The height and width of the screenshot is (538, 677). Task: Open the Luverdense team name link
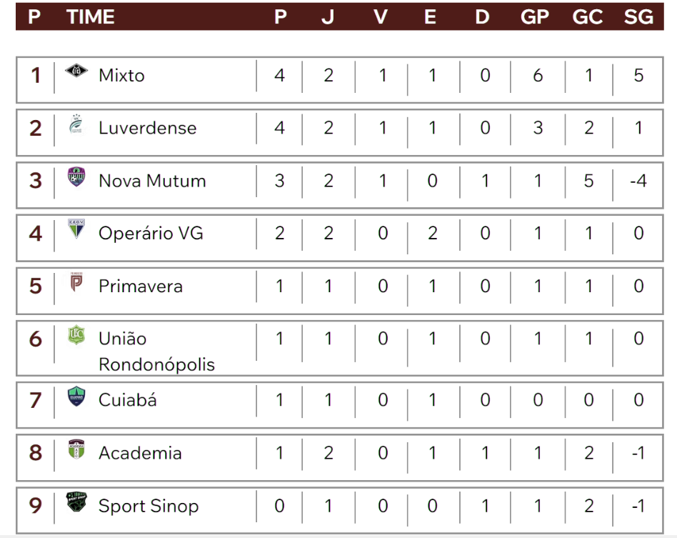[x=148, y=129]
